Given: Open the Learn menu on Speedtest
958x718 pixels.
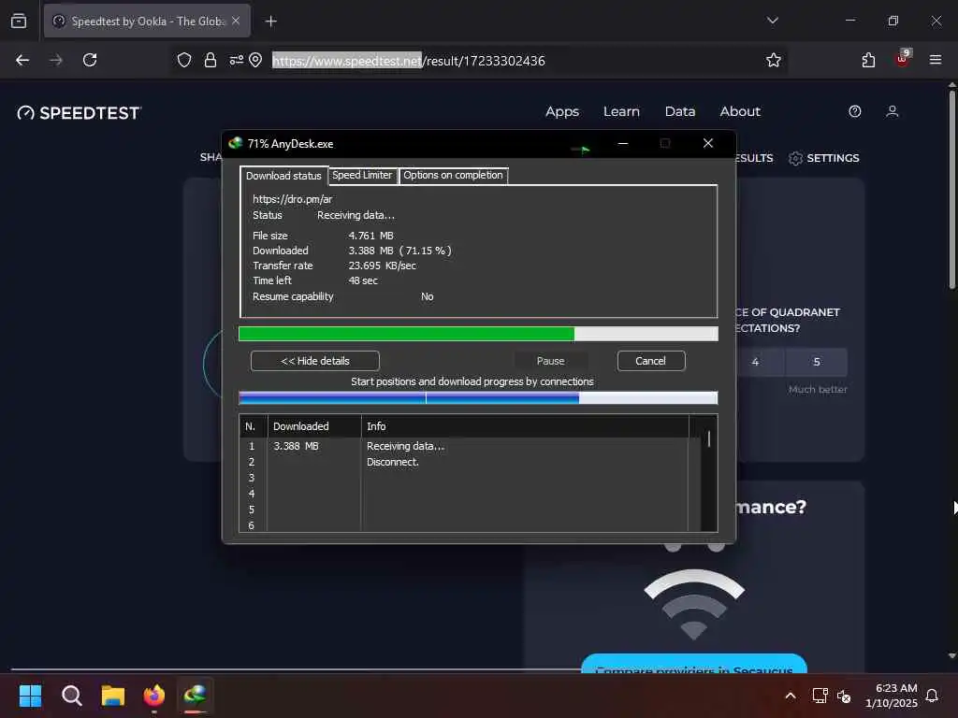Looking at the screenshot, I should pyautogui.click(x=621, y=112).
